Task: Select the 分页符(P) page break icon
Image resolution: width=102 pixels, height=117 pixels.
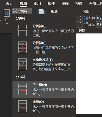Action: tap(22, 30)
